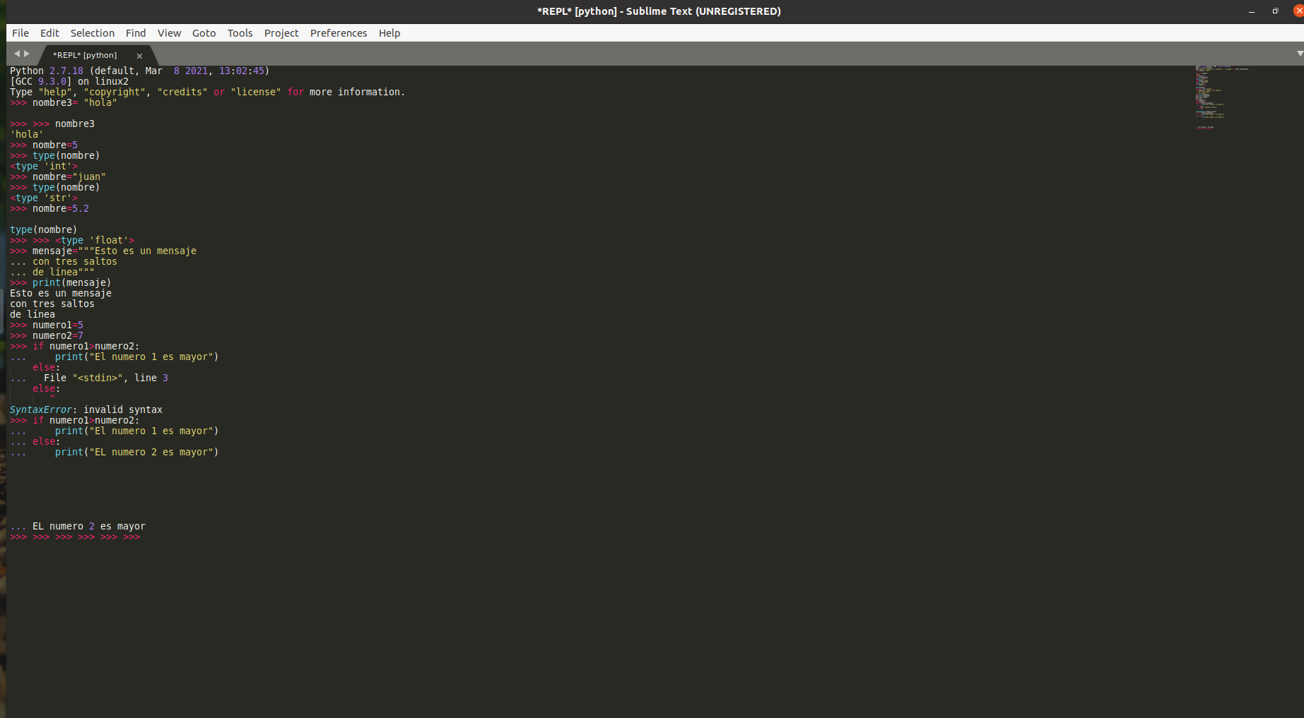This screenshot has width=1304, height=718.
Task: Click the next tab right arrow
Action: (27, 54)
